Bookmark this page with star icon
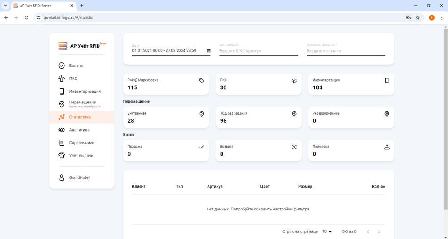 [x=418, y=17]
